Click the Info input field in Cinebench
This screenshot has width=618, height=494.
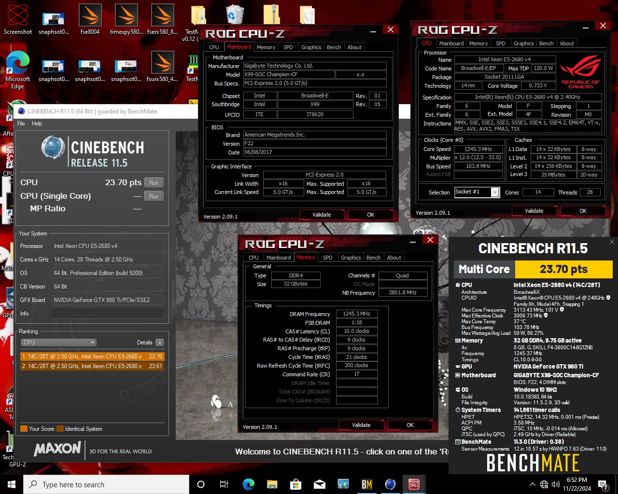pyautogui.click(x=107, y=314)
